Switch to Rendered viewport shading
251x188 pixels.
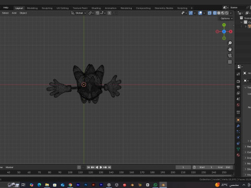(227, 13)
